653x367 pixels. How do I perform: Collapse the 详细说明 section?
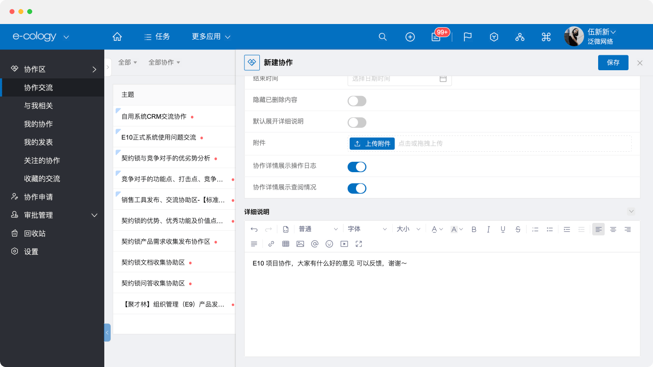click(631, 212)
